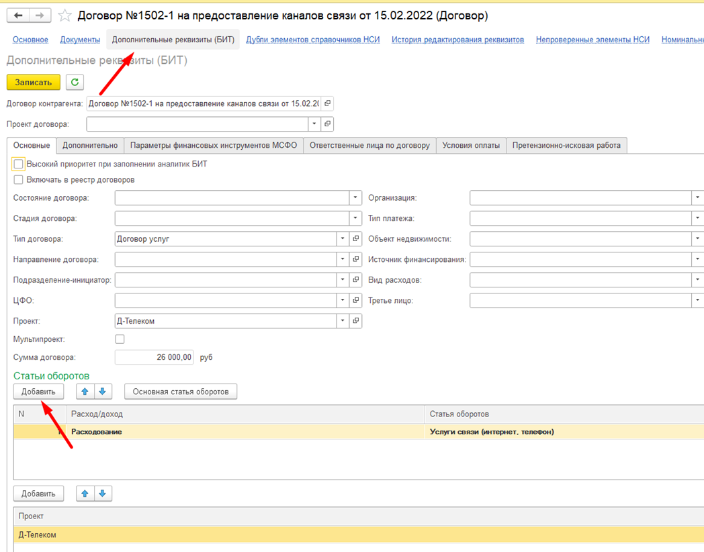Enable Высокий приоритет при заполнении аналитик БИТ
704x552 pixels.
[19, 164]
